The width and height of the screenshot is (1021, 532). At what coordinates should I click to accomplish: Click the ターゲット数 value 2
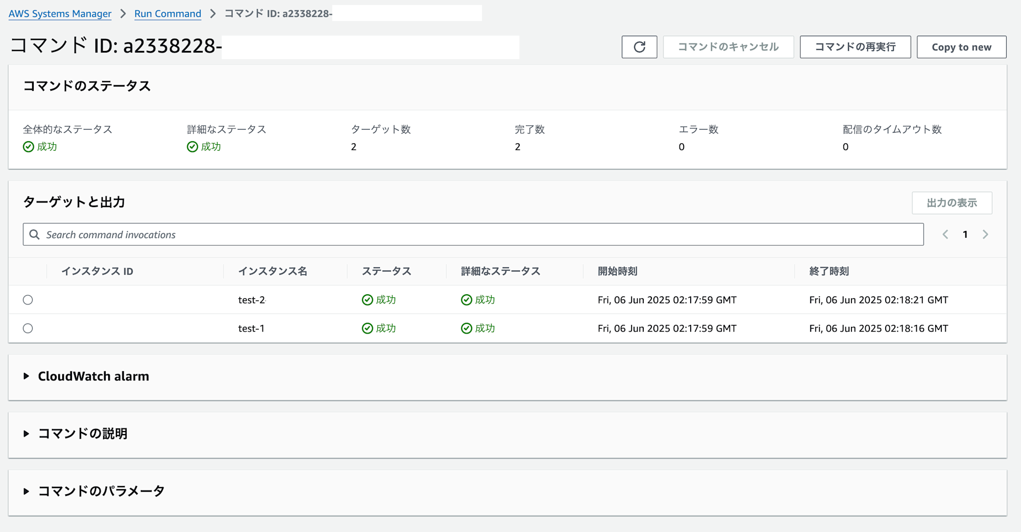353,147
